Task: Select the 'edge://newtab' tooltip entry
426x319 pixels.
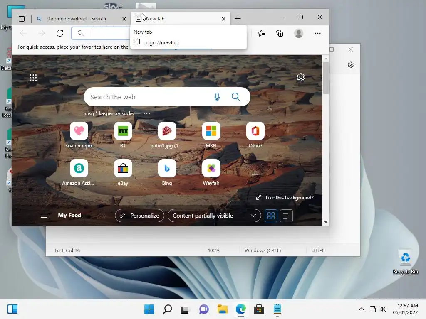Action: tap(161, 42)
